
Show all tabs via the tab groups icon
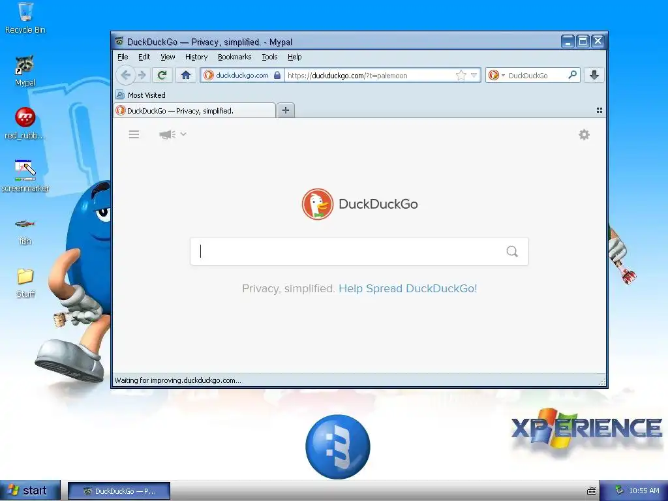click(x=600, y=110)
